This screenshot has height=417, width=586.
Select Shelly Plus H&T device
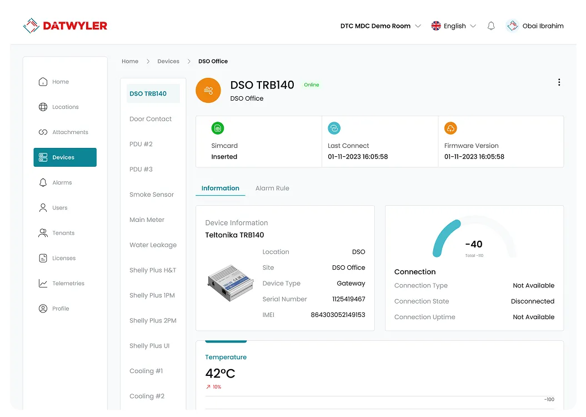[x=153, y=270]
